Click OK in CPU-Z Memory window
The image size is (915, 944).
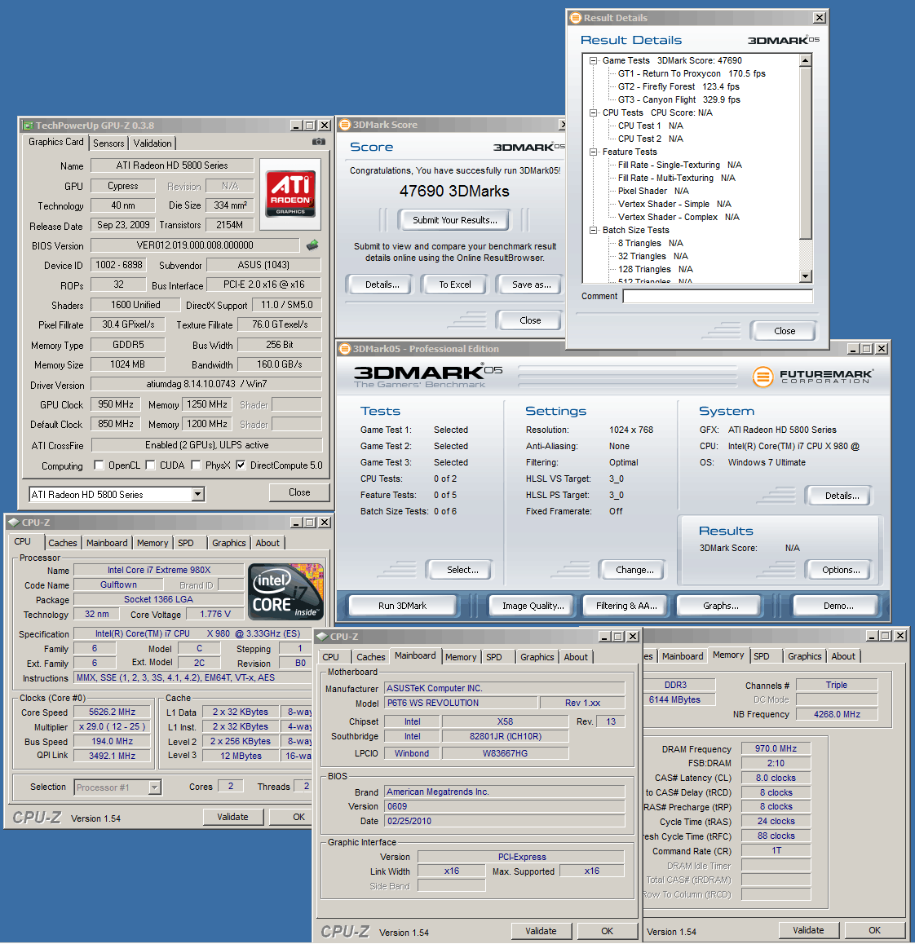pos(875,930)
